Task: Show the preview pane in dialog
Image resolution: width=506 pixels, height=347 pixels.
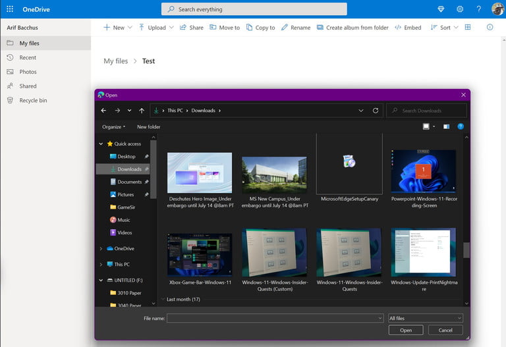Action: 446,126
